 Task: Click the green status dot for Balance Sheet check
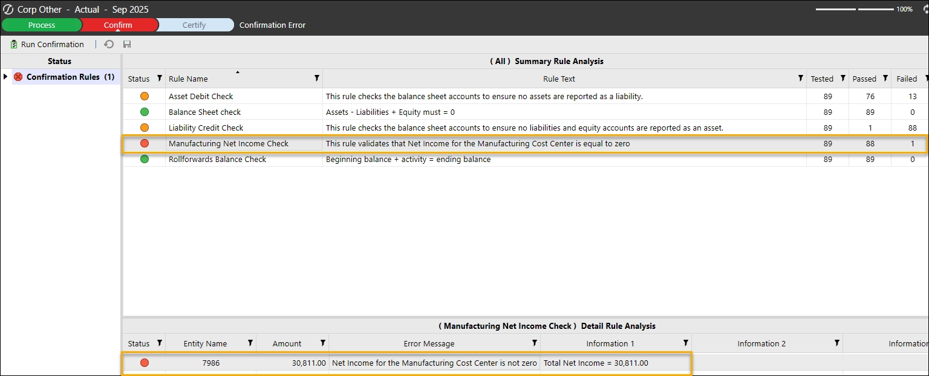point(145,112)
